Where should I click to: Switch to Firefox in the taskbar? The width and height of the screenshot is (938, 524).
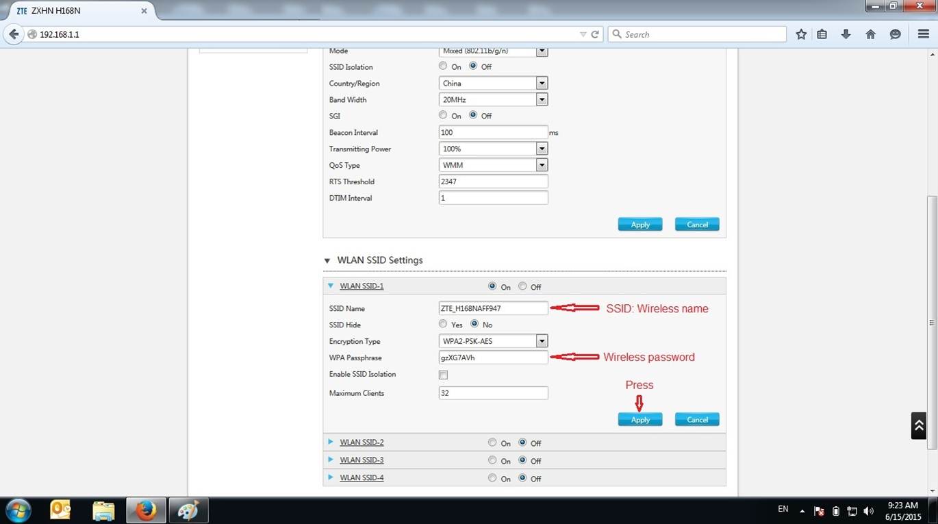click(146, 510)
